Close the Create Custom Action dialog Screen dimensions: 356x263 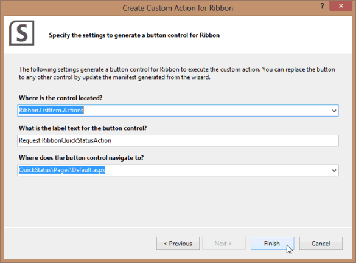pyautogui.click(x=341, y=6)
